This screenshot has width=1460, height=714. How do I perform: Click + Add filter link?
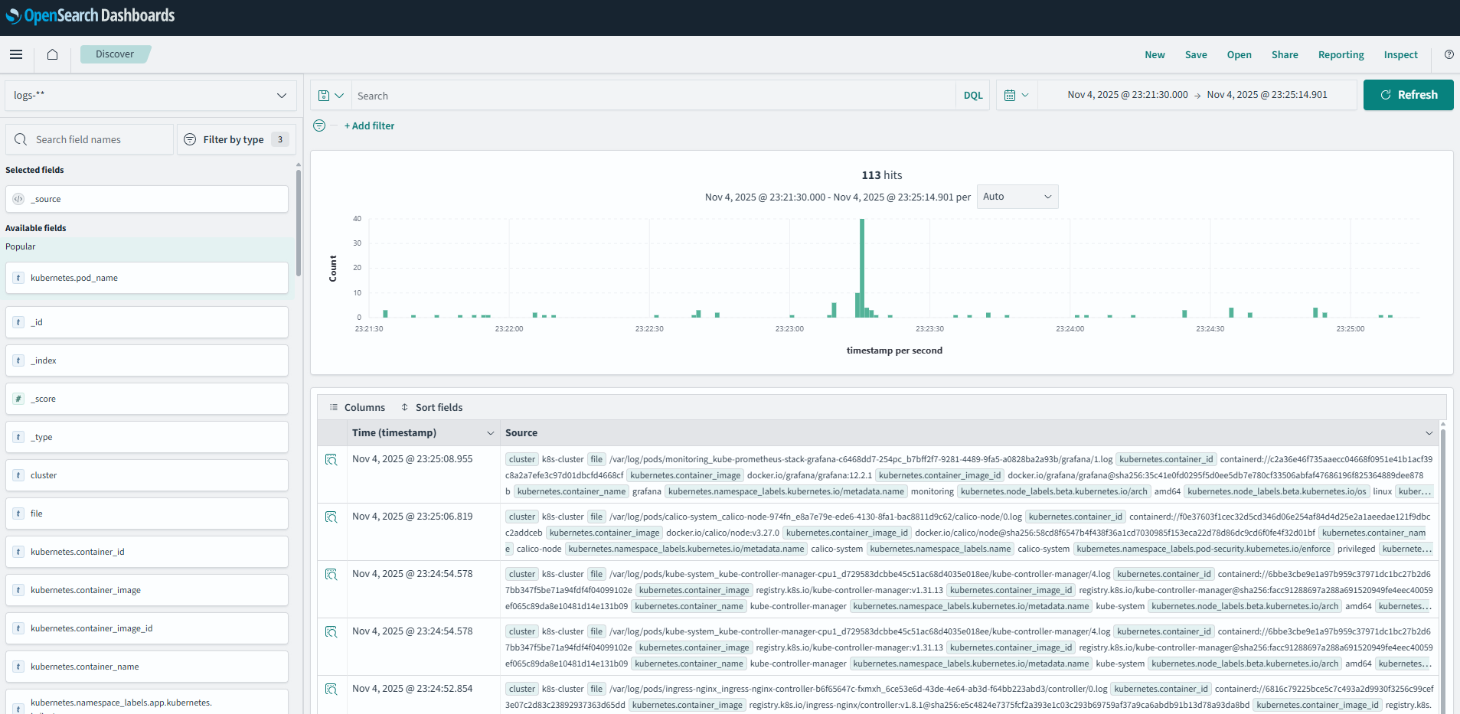coord(369,126)
